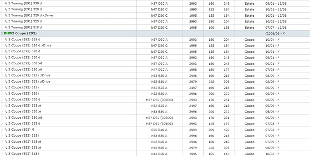Image resolution: width=310 pixels, height=156 pixels.
Task: Click the 177 horsepower value
Action: pos(226,70)
